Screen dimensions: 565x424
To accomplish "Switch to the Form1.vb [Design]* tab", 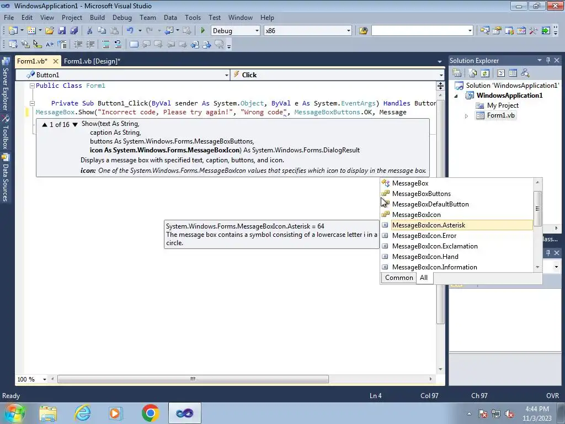I will click(x=92, y=61).
